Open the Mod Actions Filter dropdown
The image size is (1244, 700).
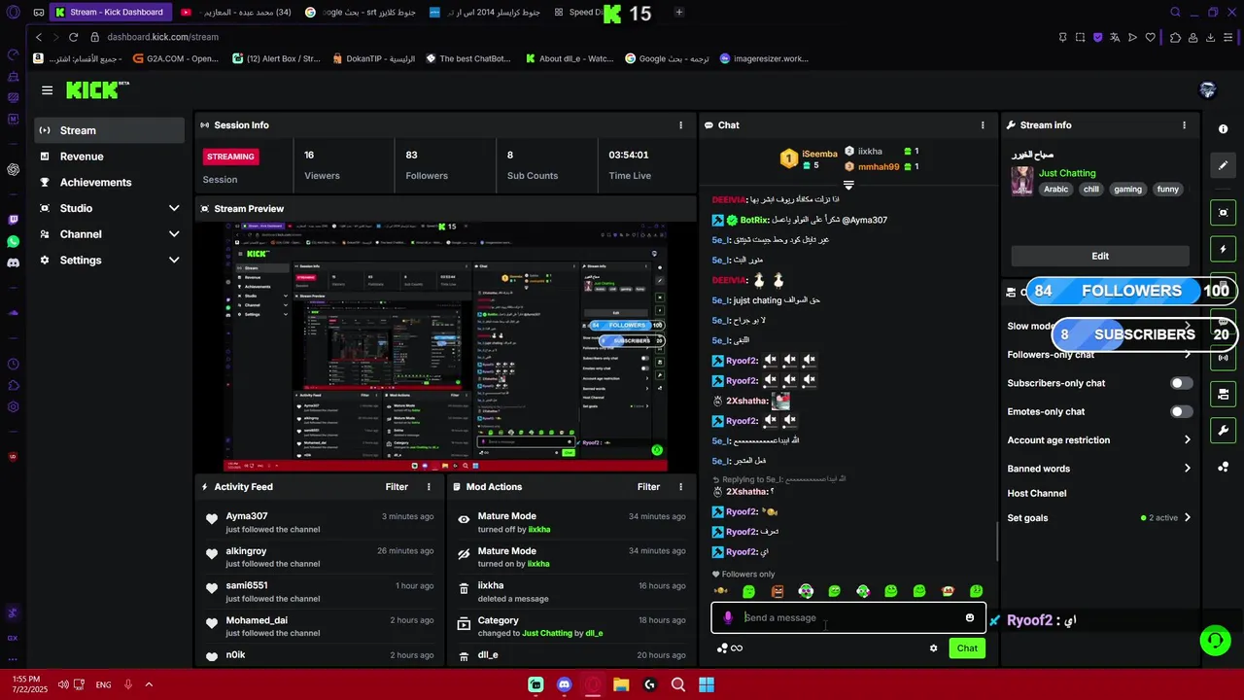pyautogui.click(x=648, y=487)
